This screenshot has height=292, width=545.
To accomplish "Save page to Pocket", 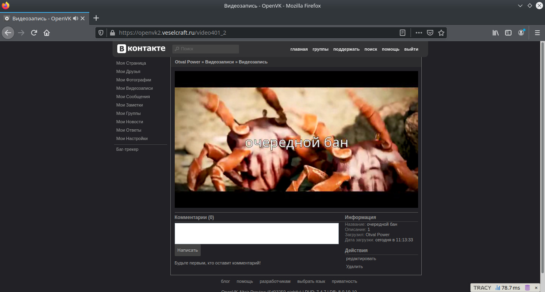I will pyautogui.click(x=430, y=33).
